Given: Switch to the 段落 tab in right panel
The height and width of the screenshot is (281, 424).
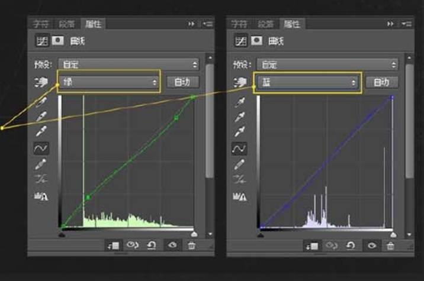Looking at the screenshot, I should click(265, 24).
